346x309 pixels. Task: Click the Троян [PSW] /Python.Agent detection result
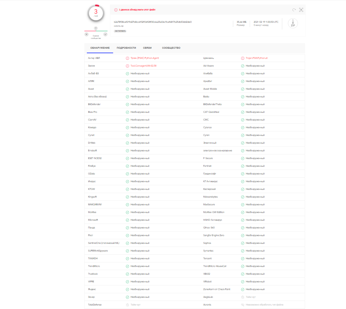tap(145, 58)
